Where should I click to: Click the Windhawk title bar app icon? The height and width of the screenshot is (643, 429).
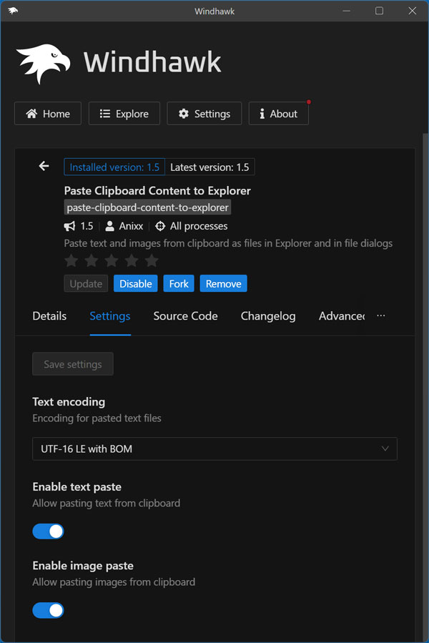pos(13,11)
